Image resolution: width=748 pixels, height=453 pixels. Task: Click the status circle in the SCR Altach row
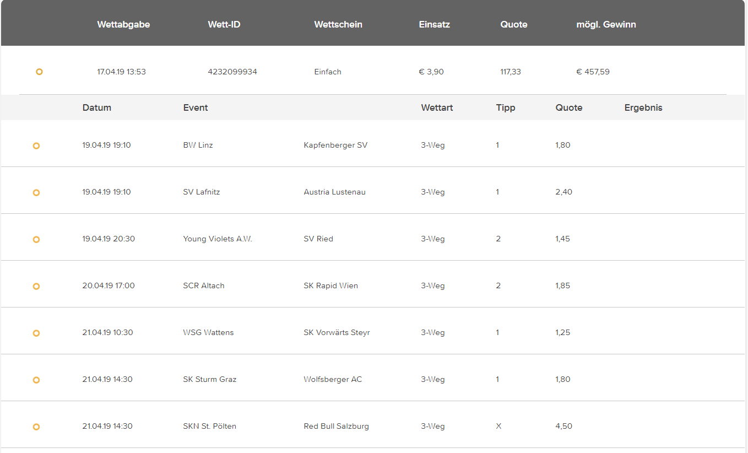click(36, 286)
